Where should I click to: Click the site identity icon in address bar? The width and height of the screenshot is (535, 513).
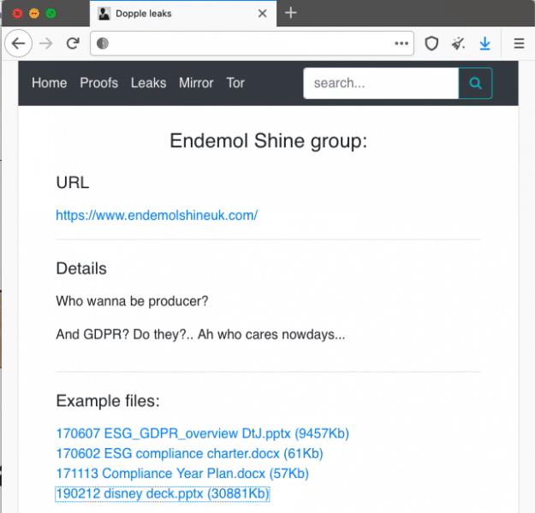103,44
